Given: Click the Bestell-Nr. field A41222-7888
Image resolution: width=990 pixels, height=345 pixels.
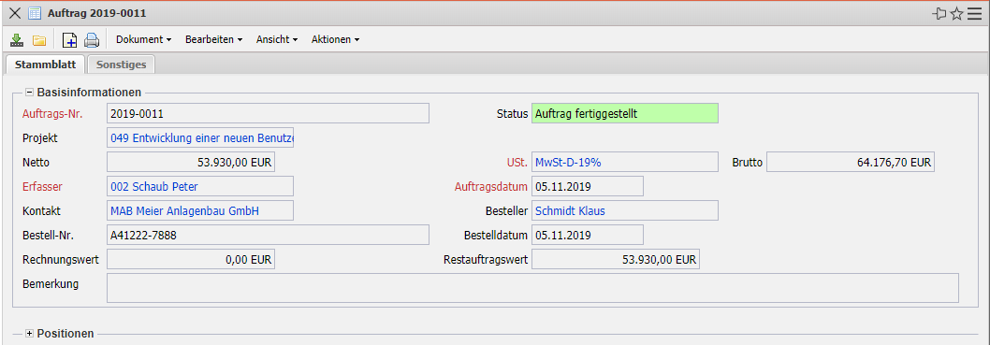Looking at the screenshot, I should pyautogui.click(x=269, y=236).
